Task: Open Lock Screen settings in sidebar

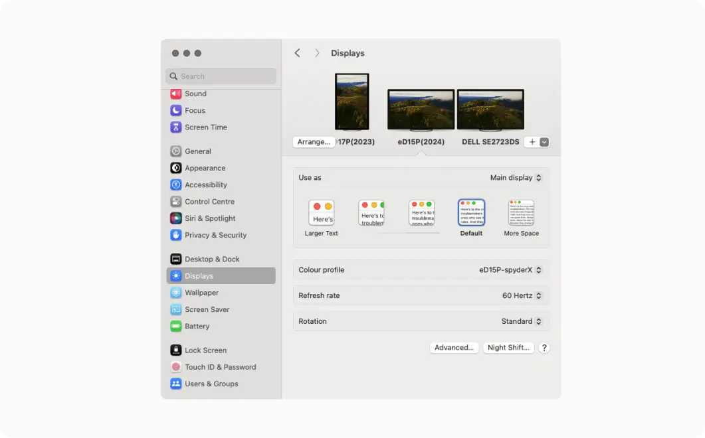Action: click(x=221, y=350)
